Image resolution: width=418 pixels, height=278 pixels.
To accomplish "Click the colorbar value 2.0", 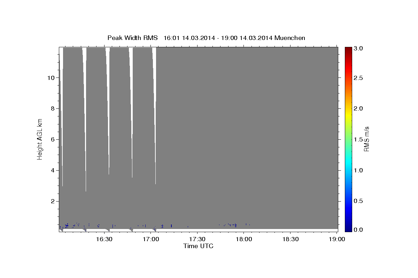I will click(x=358, y=109).
